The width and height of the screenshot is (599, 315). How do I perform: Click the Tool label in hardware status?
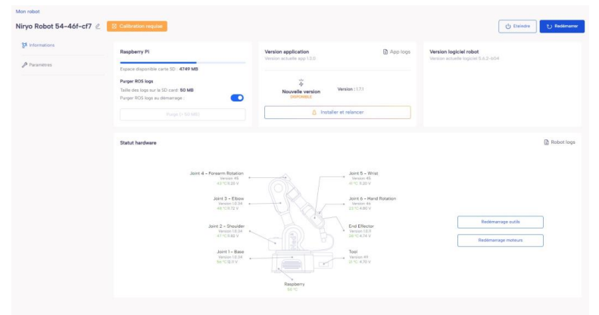pyautogui.click(x=353, y=251)
